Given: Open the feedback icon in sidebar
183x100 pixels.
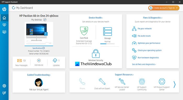Looking at the screenshot, I should pyautogui.click(x=4, y=93).
